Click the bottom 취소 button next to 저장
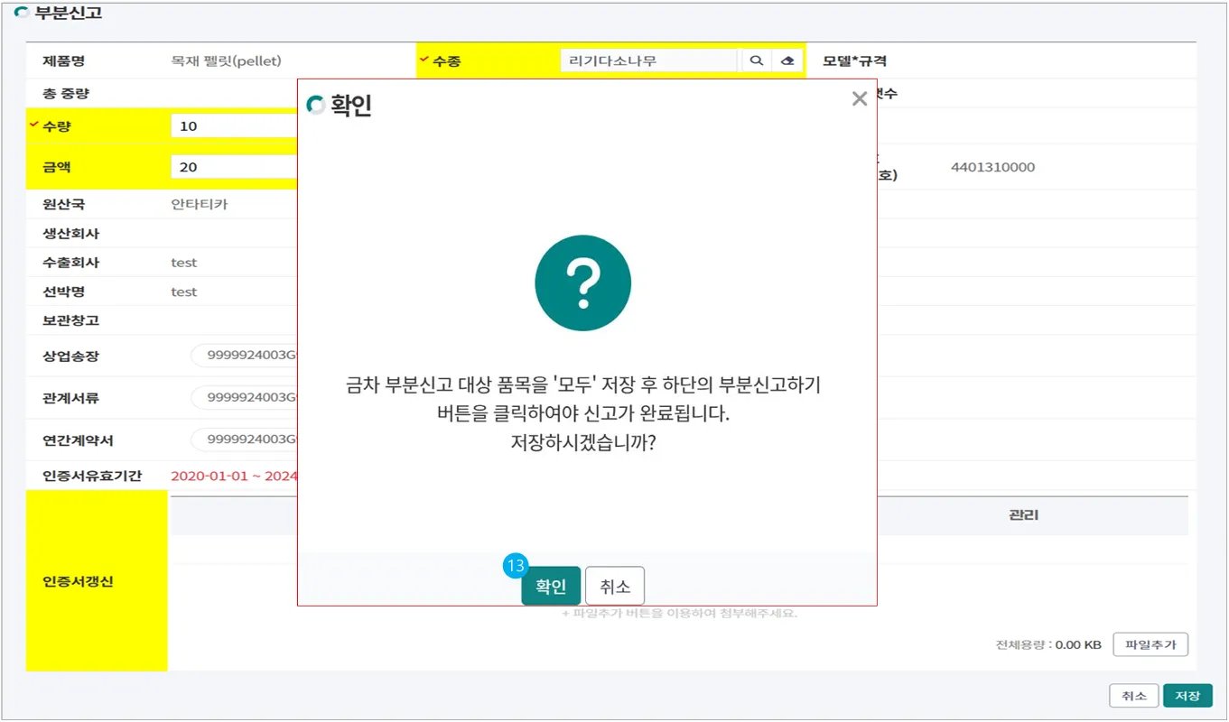 (1133, 696)
